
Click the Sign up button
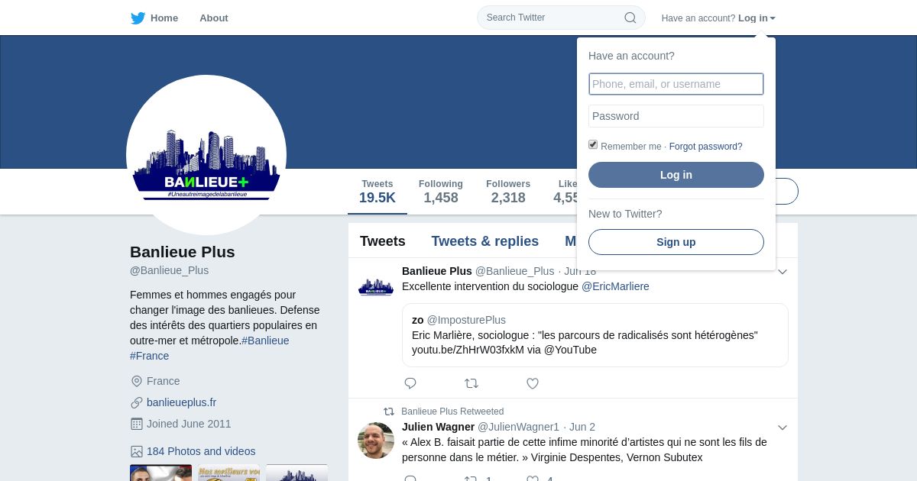pyautogui.click(x=676, y=242)
